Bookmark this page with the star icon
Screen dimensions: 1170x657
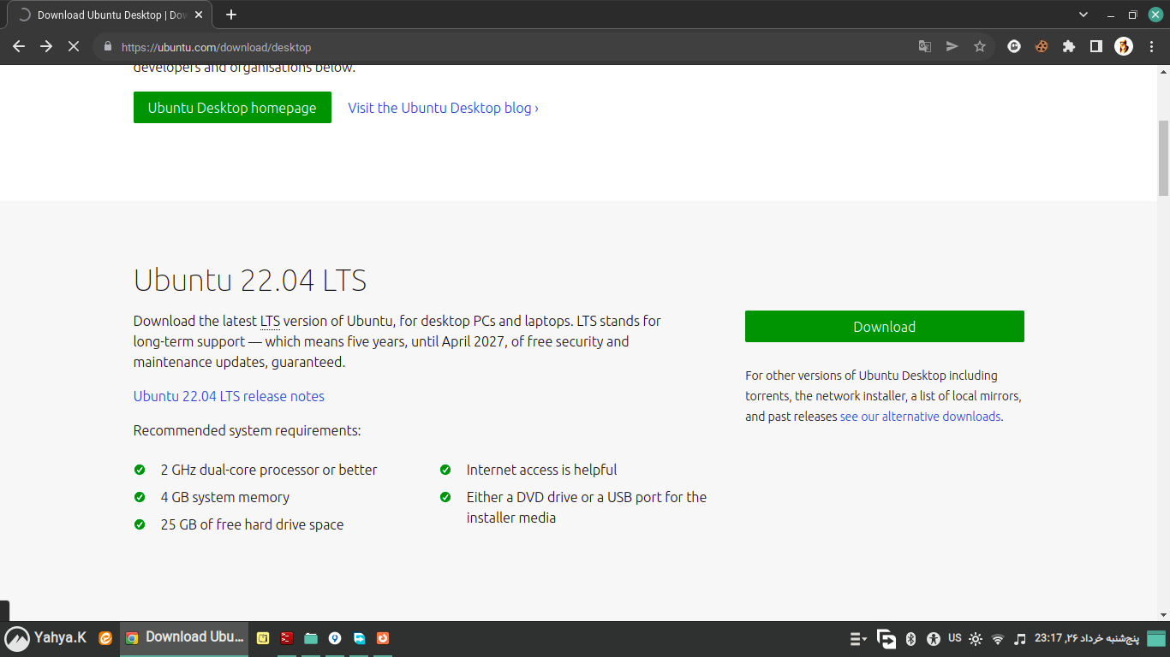980,47
